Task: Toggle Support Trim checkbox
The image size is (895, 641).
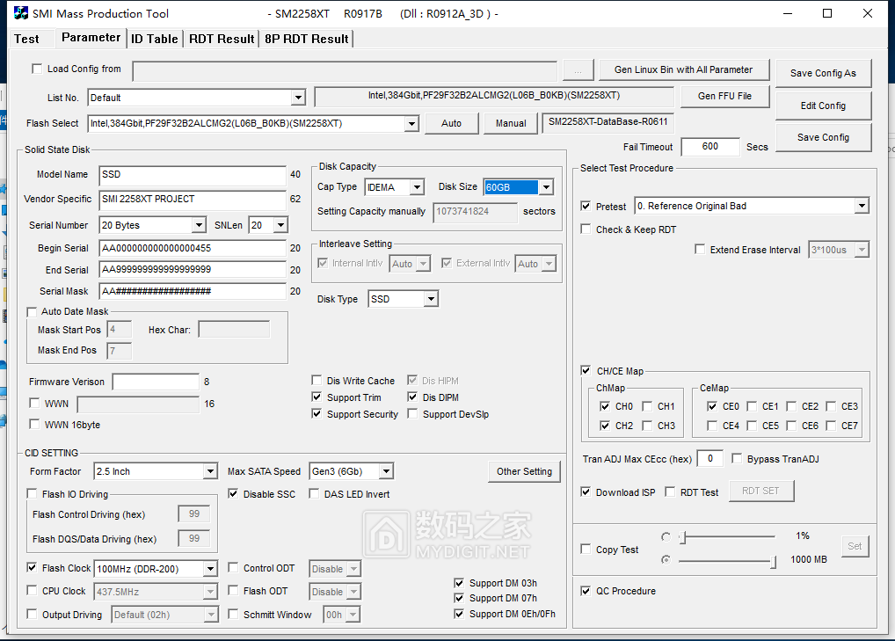Action: 317,397
